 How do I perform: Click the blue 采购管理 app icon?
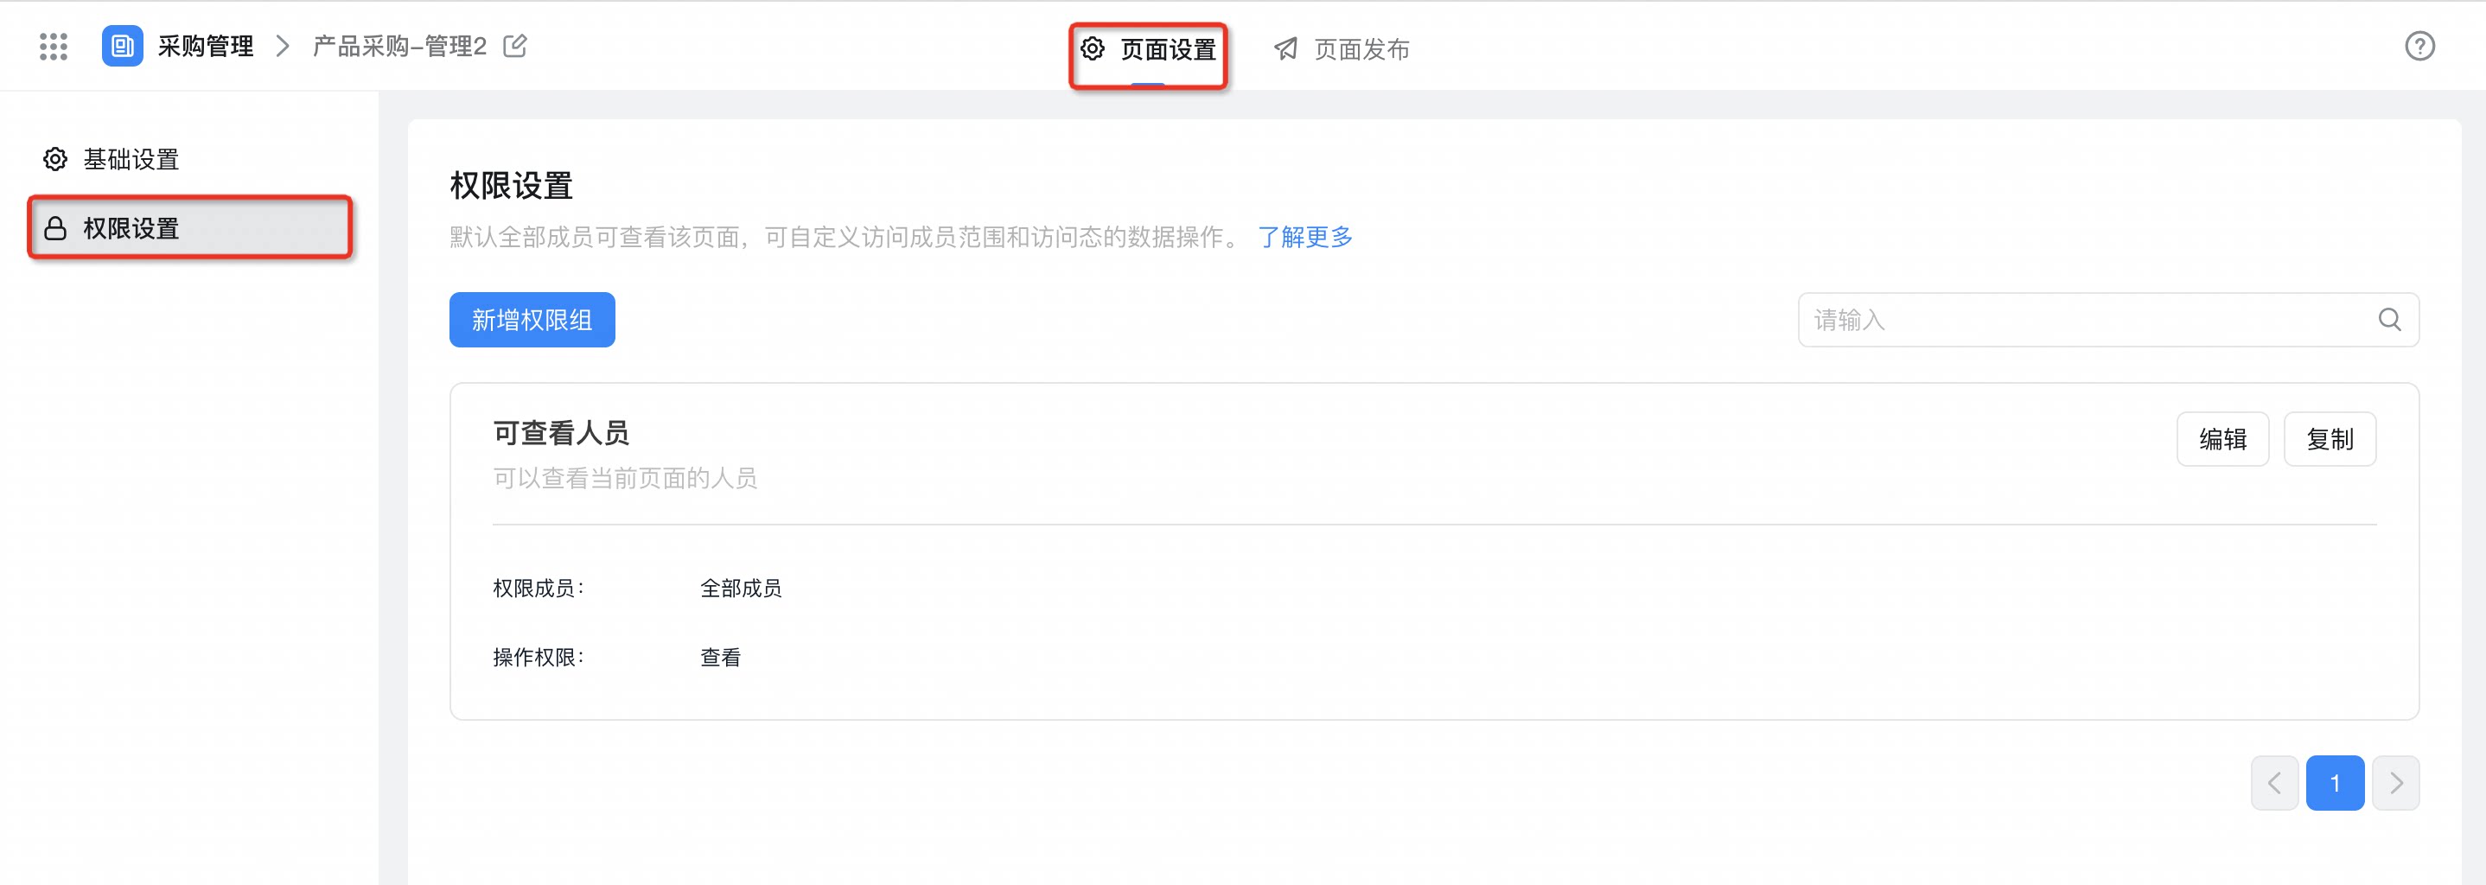click(x=123, y=47)
